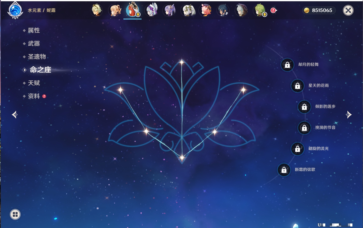Image resolution: width=363 pixels, height=228 pixels.
Task: Click the 星天的花雨 constellation label
Action: coord(319,85)
